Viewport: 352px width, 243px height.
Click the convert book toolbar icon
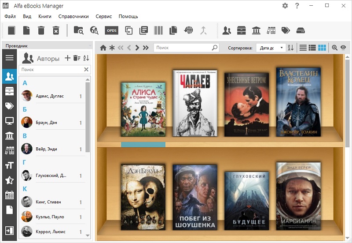click(x=128, y=30)
